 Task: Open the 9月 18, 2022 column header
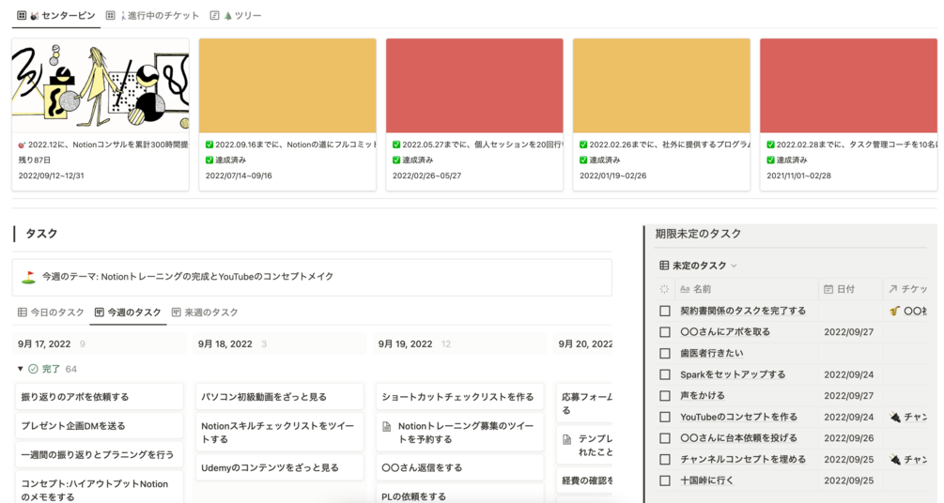(x=225, y=344)
